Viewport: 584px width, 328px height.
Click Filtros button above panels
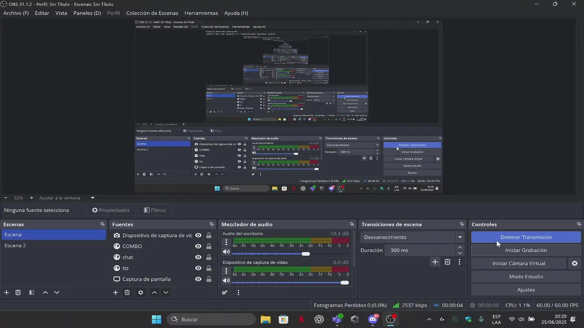tap(155, 210)
